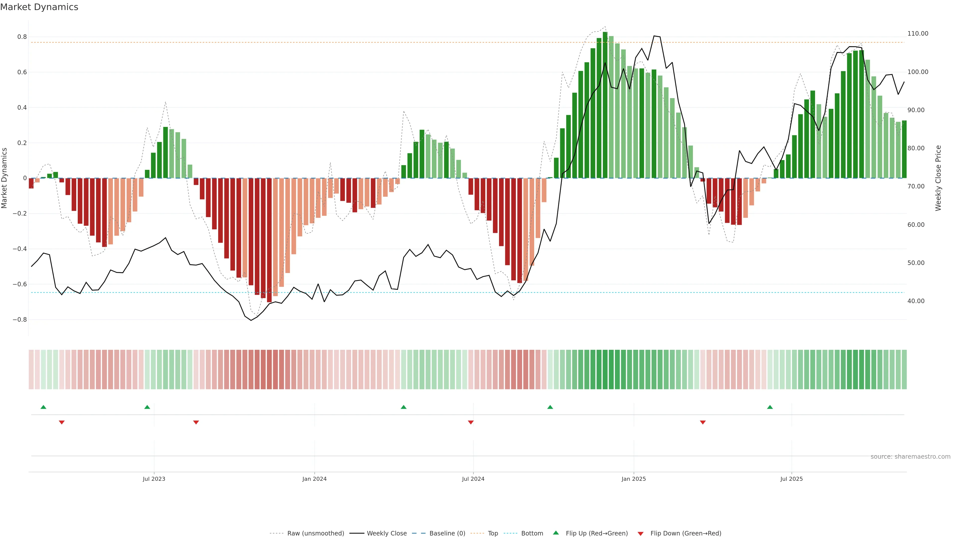Click the Flip Down legend triangle icon
The height and width of the screenshot is (542, 963).
640,534
